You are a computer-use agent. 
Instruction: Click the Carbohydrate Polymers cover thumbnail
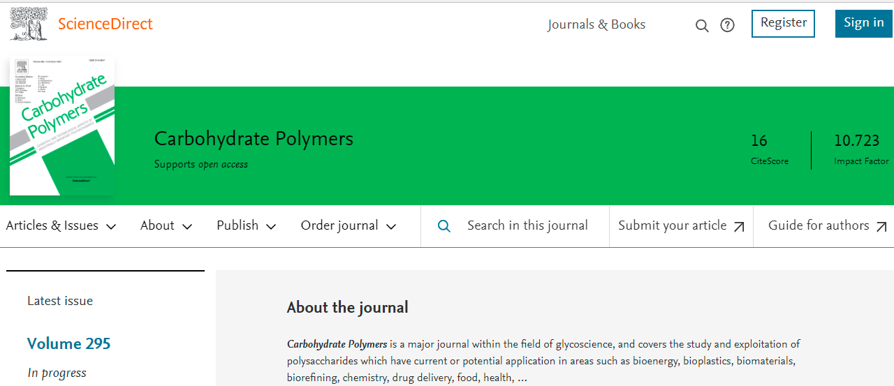pyautogui.click(x=61, y=126)
